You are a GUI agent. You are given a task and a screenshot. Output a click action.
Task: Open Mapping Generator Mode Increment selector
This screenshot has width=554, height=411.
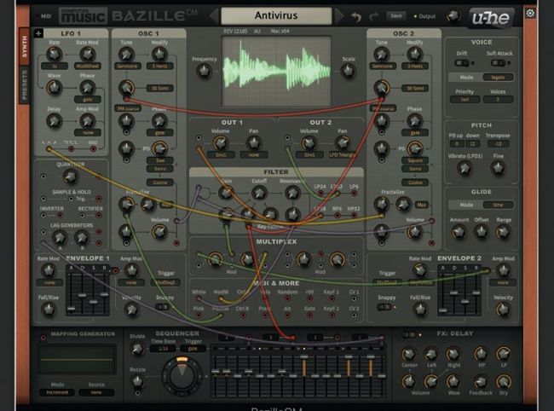[x=57, y=392]
